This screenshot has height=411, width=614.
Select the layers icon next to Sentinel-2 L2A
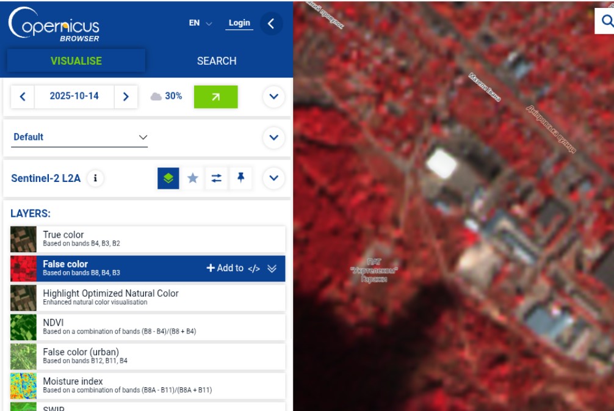[168, 178]
